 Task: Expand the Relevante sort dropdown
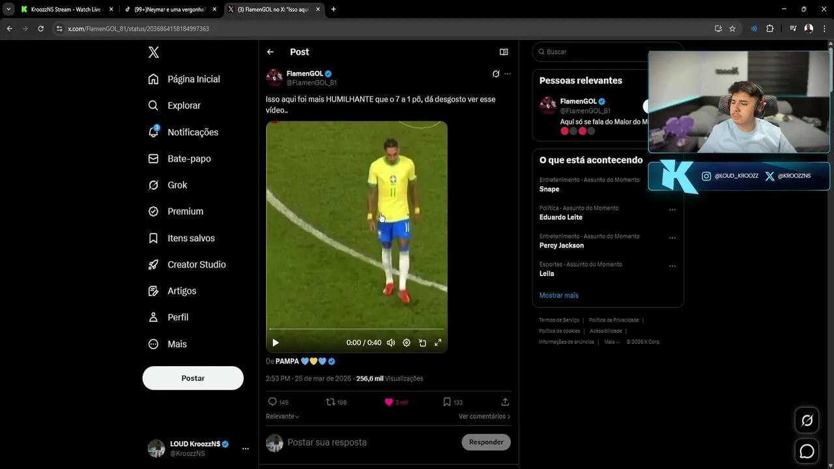coord(283,416)
